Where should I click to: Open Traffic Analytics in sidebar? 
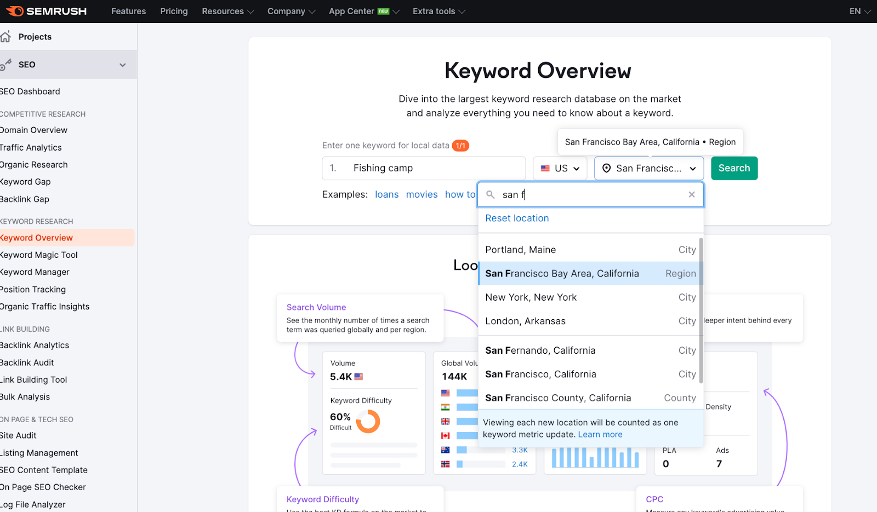tap(31, 147)
